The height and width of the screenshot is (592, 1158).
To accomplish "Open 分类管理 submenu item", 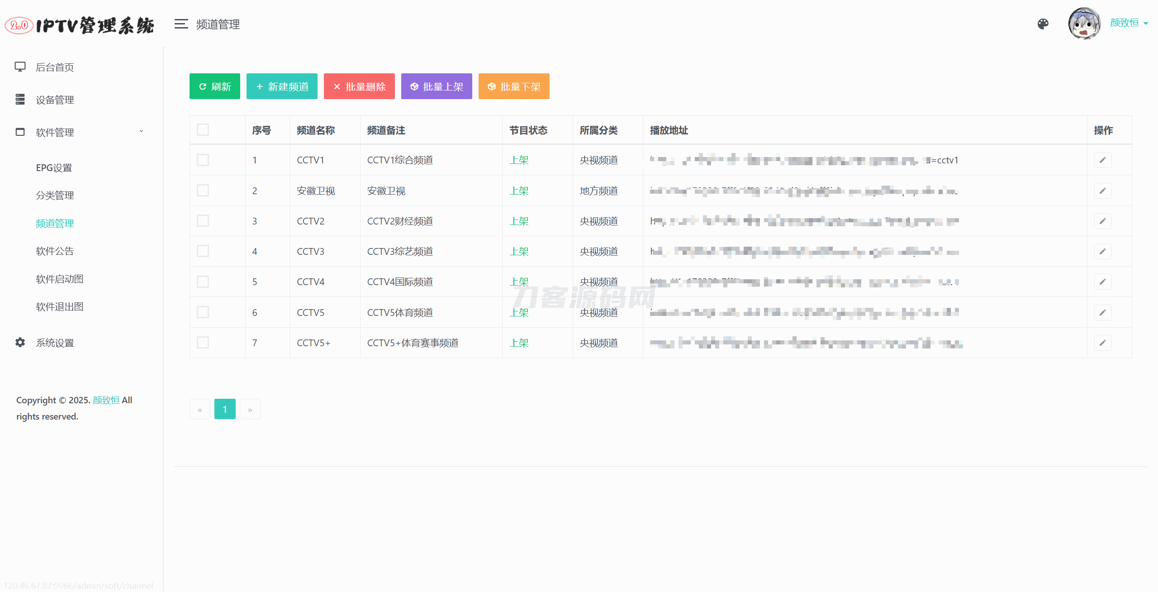I will tap(55, 196).
